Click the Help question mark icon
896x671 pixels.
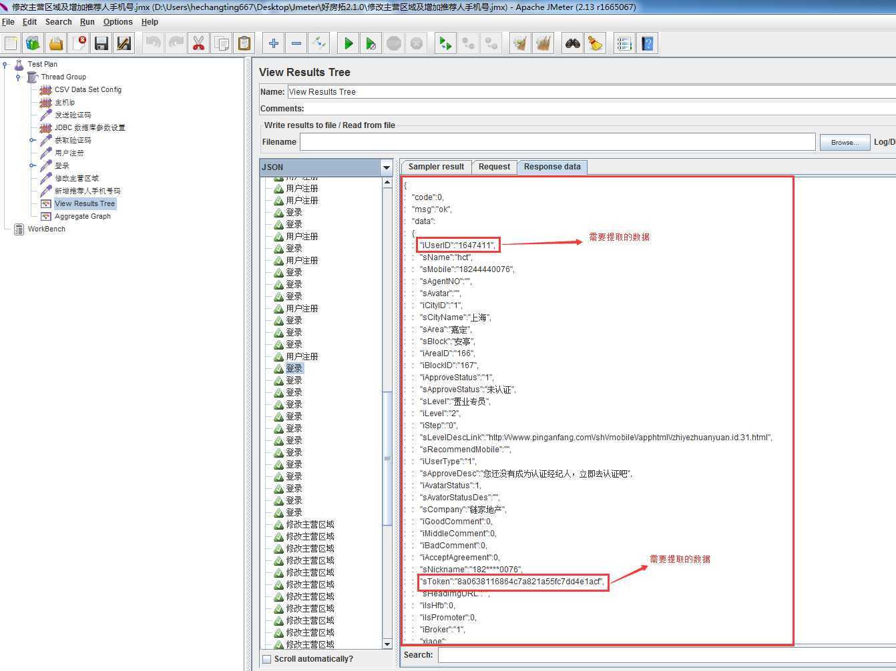click(x=647, y=43)
